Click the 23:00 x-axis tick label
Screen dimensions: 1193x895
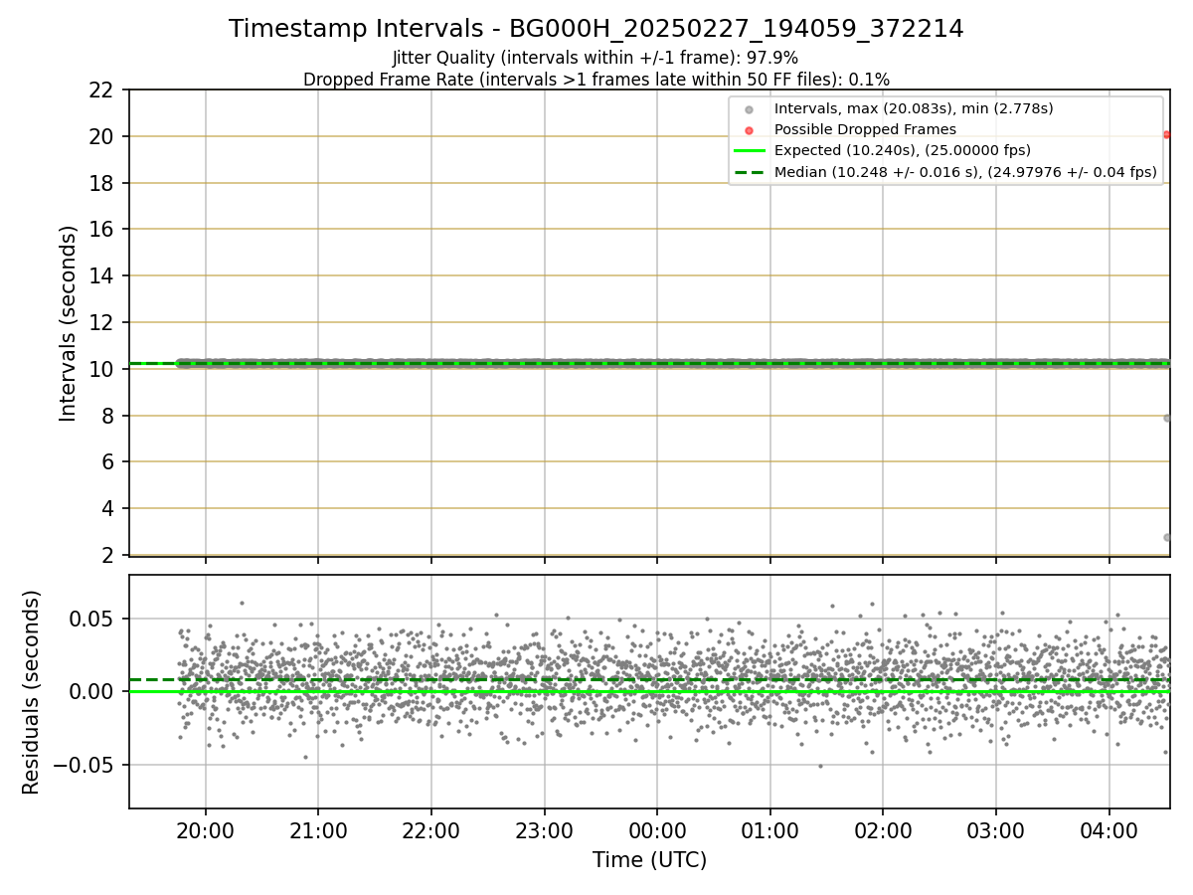(544, 830)
